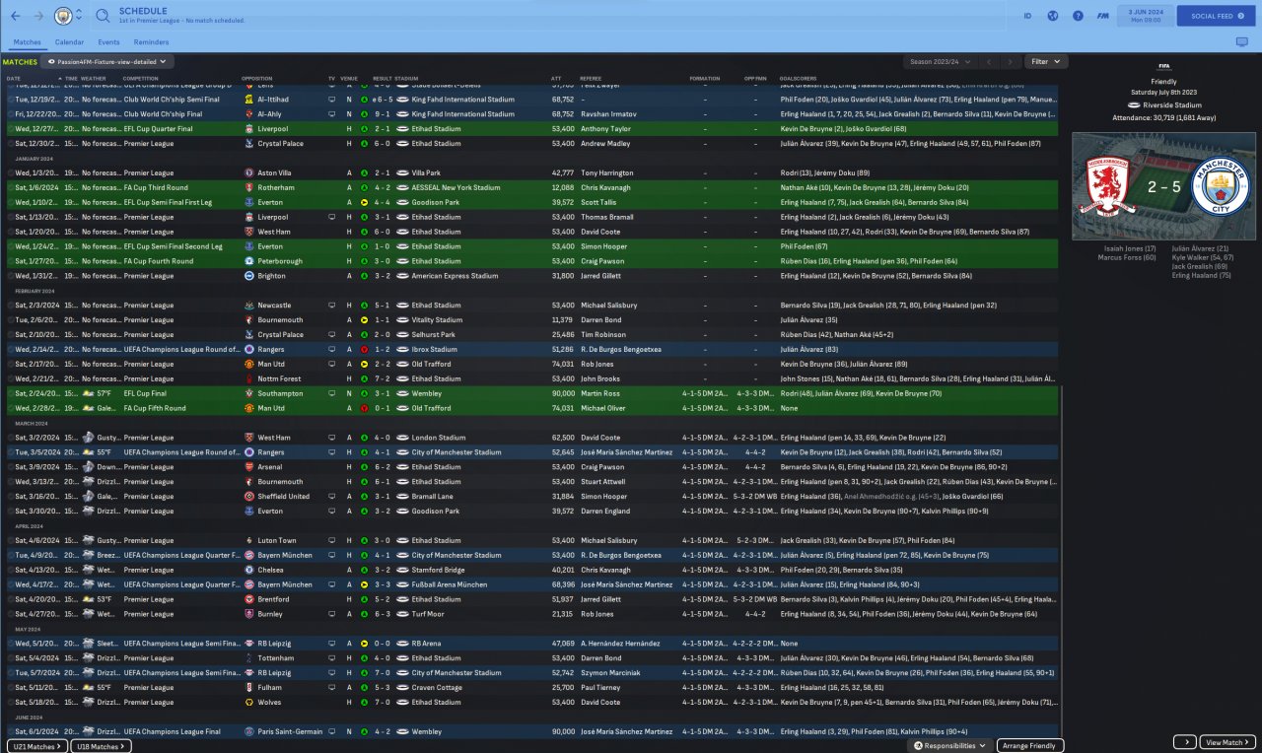Switch to the Reminders tab
The width and height of the screenshot is (1262, 753).
[x=151, y=42]
